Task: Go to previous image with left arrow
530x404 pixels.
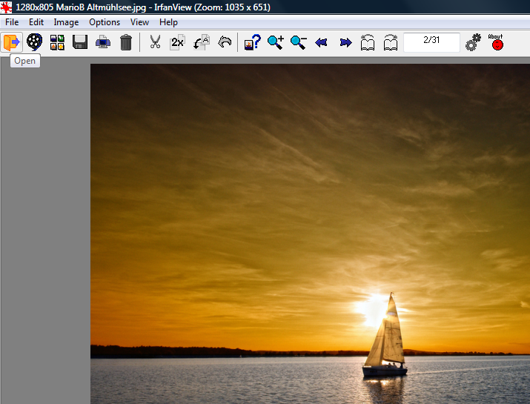Action: pyautogui.click(x=321, y=42)
